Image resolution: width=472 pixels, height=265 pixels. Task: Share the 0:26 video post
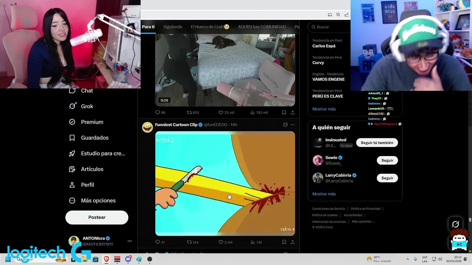pos(292,113)
